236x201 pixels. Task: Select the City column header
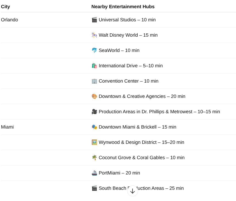click(x=5, y=7)
